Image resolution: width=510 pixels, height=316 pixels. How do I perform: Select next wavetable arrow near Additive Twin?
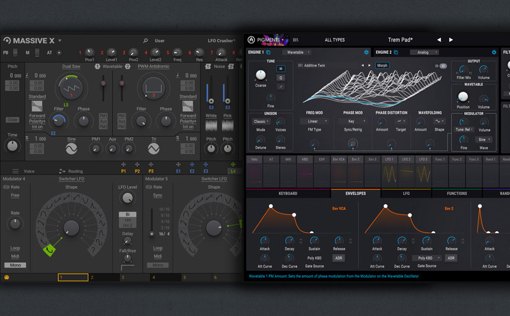click(369, 66)
